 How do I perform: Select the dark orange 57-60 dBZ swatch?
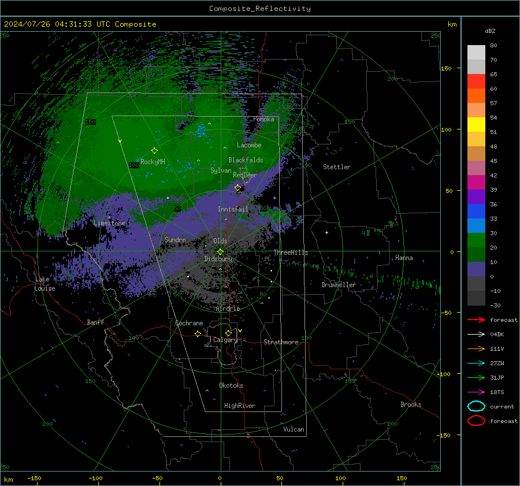[476, 96]
